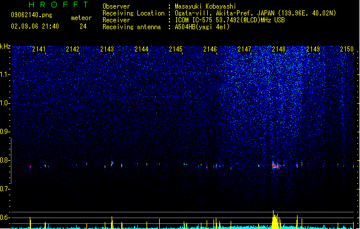360x229 pixels.
Task: Click the 0.9 kHz axis label
Action: pos(5,132)
